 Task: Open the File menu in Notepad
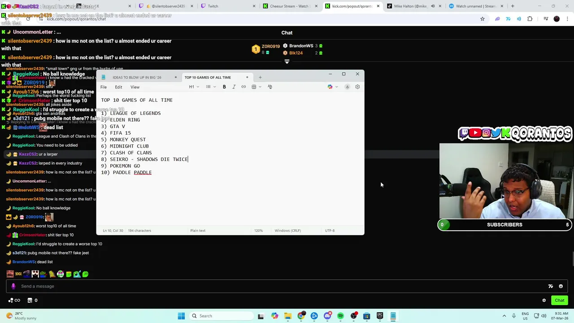pos(104,87)
